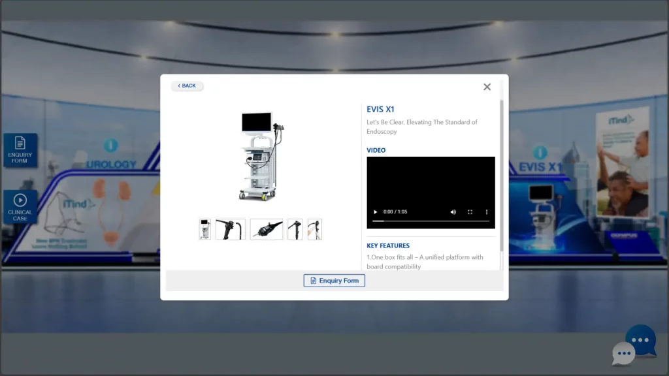Select the fourth product thumbnail
The height and width of the screenshot is (376, 669).
click(x=295, y=229)
